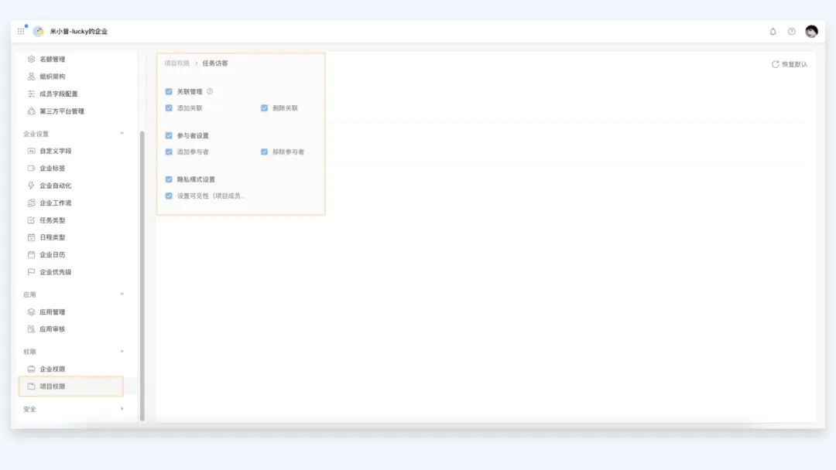This screenshot has width=836, height=470.
Task: Click the 成员字段配置 sliders icon
Action: point(32,94)
